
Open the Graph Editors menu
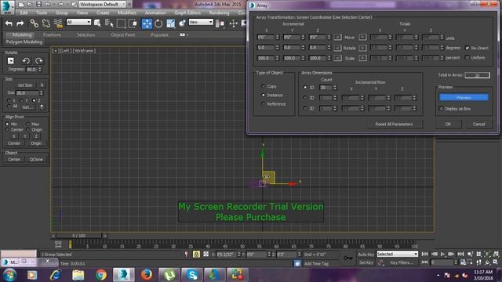point(187,13)
